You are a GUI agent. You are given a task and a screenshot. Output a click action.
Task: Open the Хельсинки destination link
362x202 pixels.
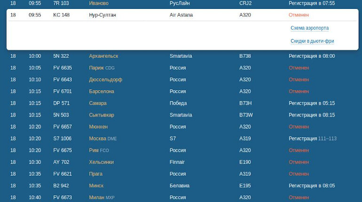point(102,162)
